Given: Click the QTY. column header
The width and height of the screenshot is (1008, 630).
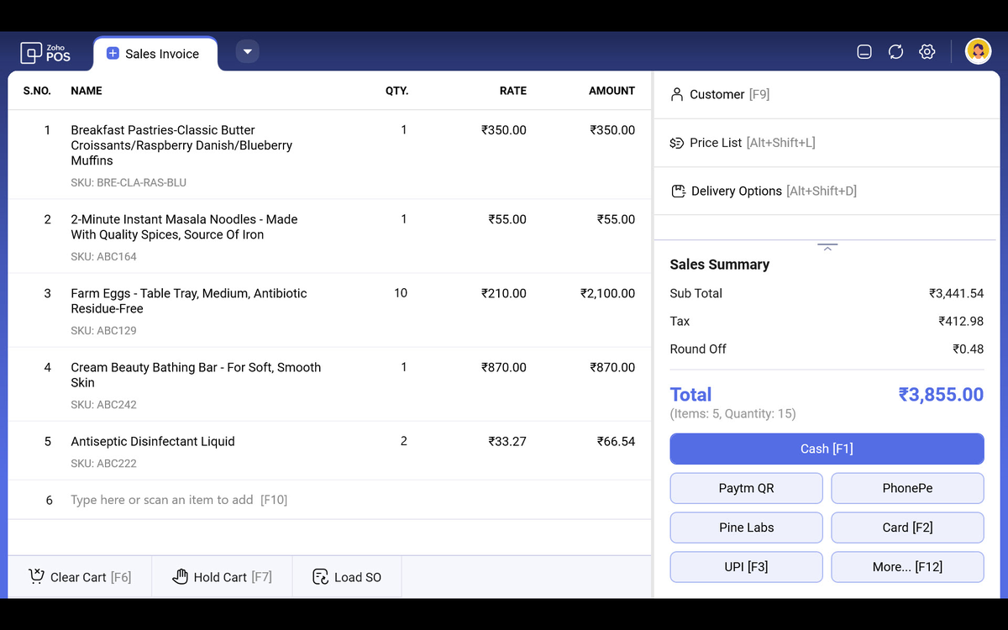Looking at the screenshot, I should (x=396, y=91).
